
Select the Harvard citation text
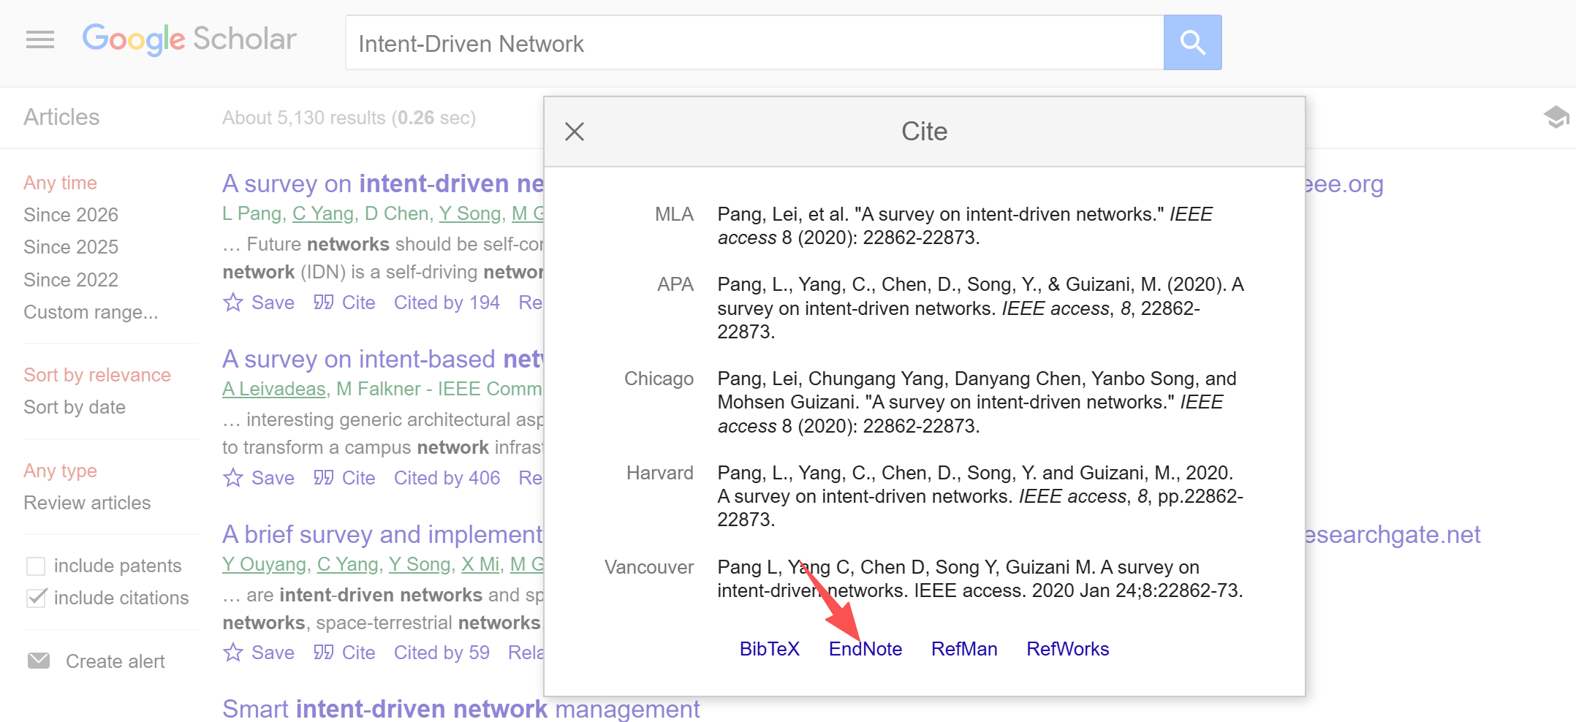[980, 496]
